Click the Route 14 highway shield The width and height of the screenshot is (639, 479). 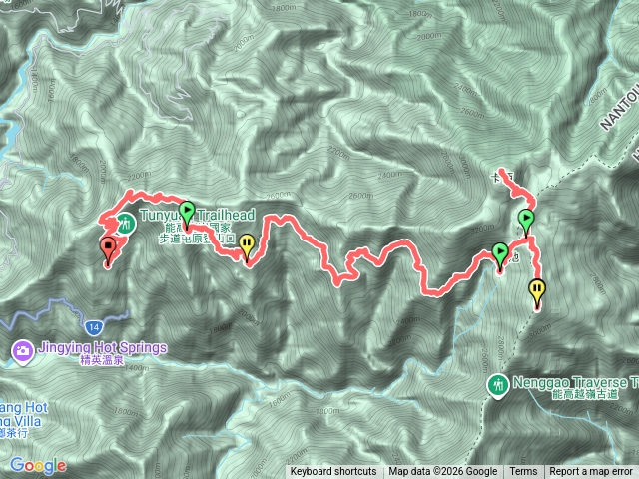coord(94,327)
